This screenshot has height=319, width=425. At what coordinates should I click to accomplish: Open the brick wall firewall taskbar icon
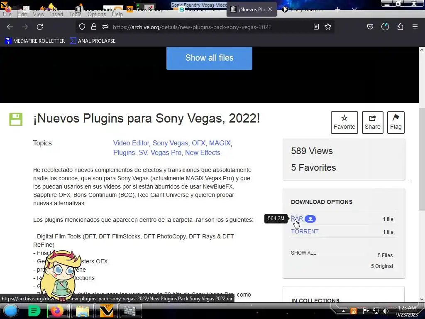(131, 311)
